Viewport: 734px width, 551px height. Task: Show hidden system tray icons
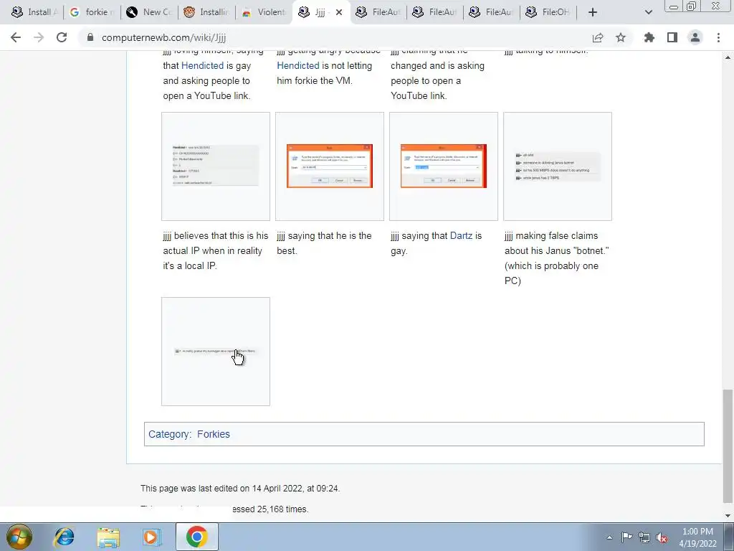(609, 537)
